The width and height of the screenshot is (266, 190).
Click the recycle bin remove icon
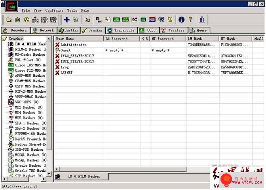(76, 20)
